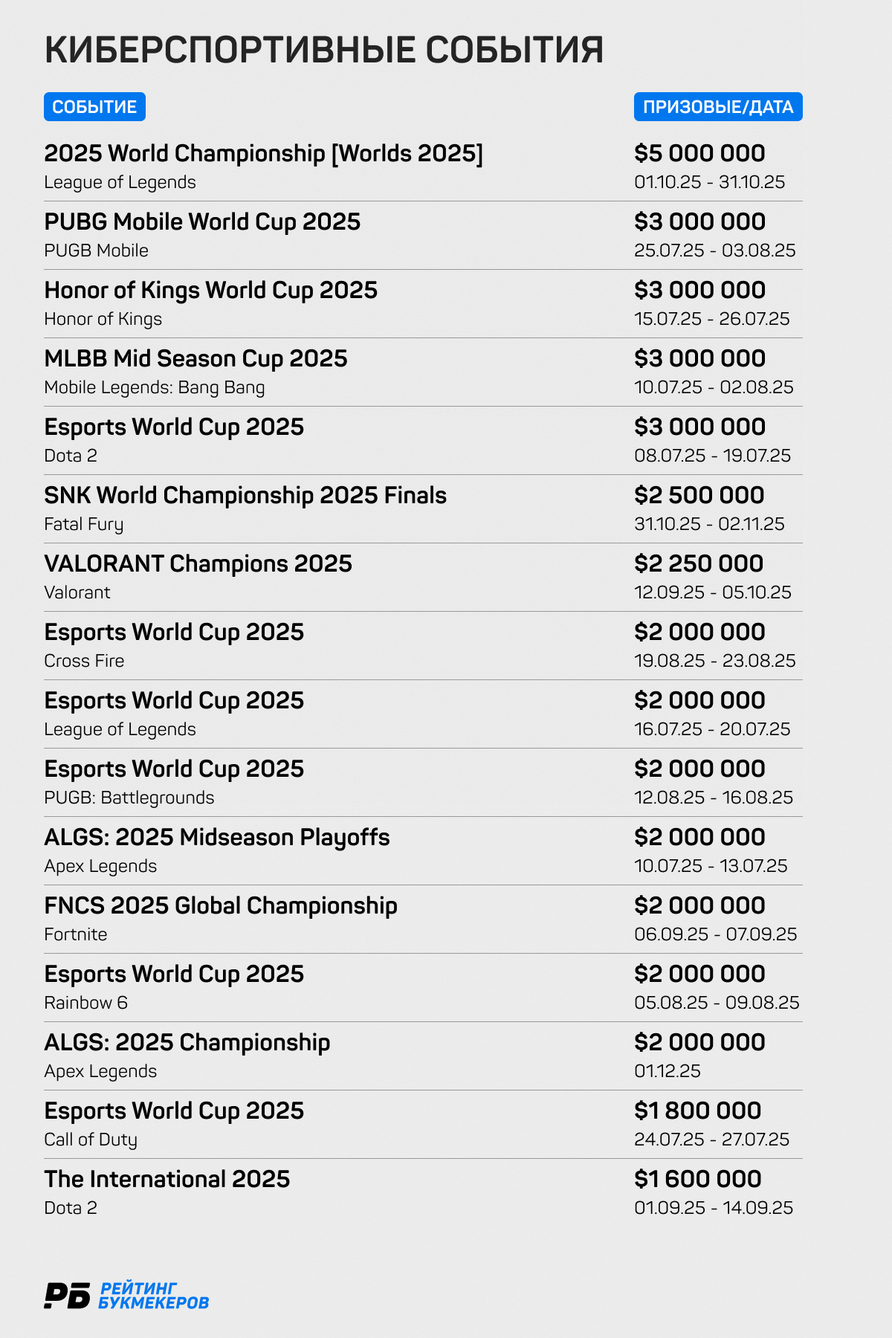The image size is (892, 1338).
Task: Select the ALGS: 2025 Midseason Playoffs title
Action: pyautogui.click(x=216, y=838)
